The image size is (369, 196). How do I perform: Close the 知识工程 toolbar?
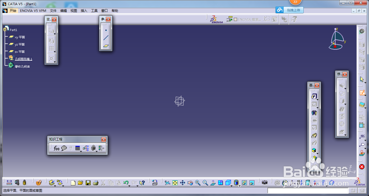[104, 139]
